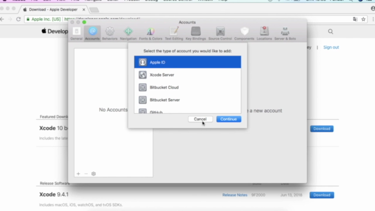This screenshot has width=375, height=211.
Task: Click the Apple Developer logo
Action: 55,31
